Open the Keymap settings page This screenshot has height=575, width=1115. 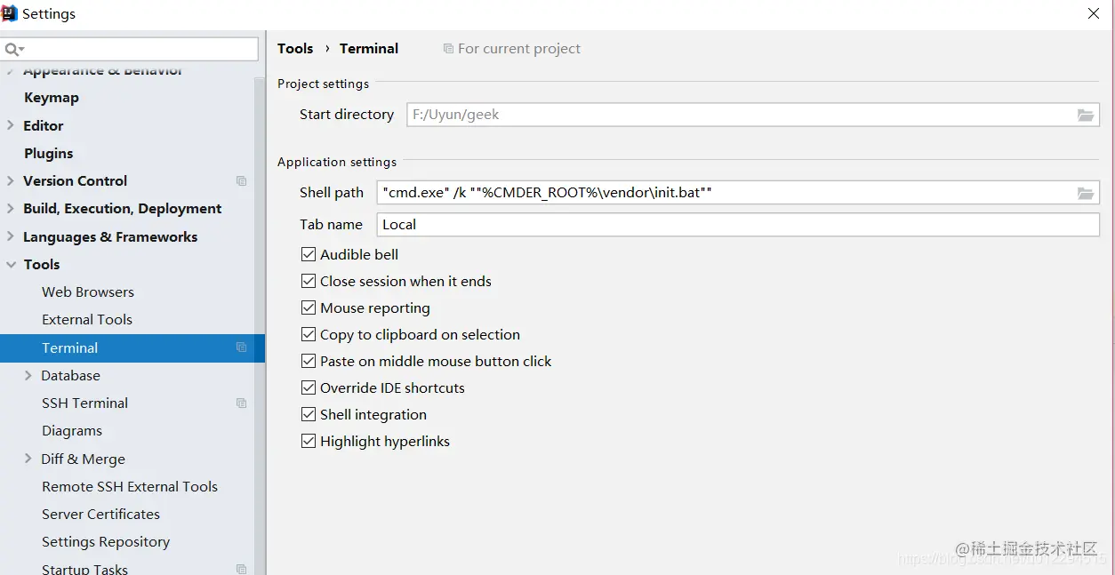point(52,98)
